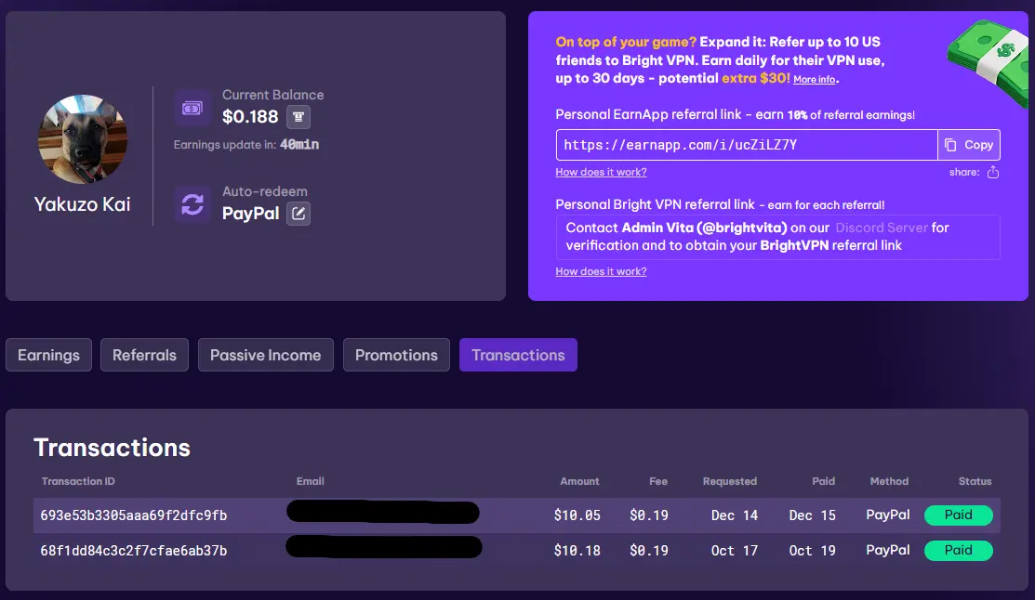Click the cash balance icon

[192, 108]
